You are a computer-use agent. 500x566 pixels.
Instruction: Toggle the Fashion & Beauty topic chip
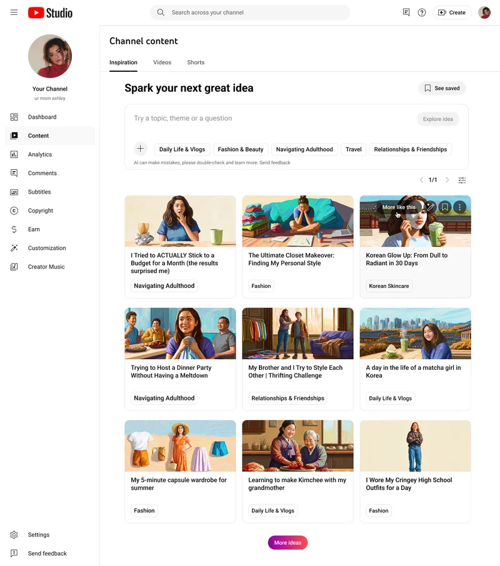click(x=241, y=149)
